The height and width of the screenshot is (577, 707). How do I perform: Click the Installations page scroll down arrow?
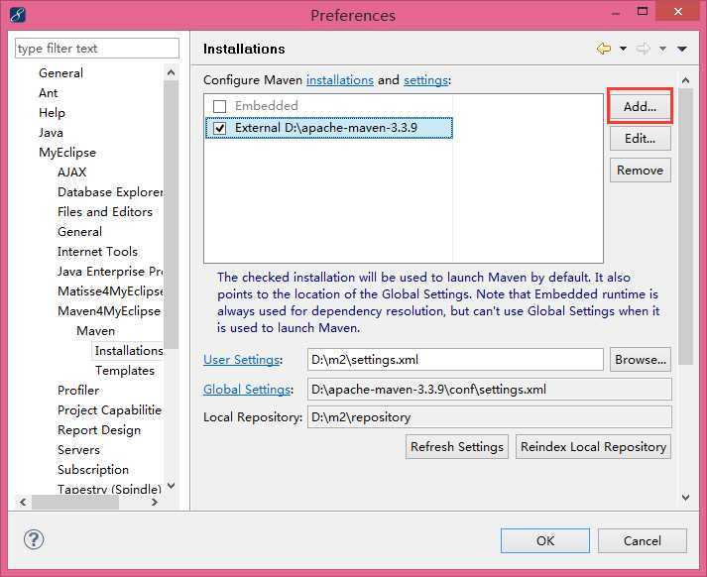(686, 498)
